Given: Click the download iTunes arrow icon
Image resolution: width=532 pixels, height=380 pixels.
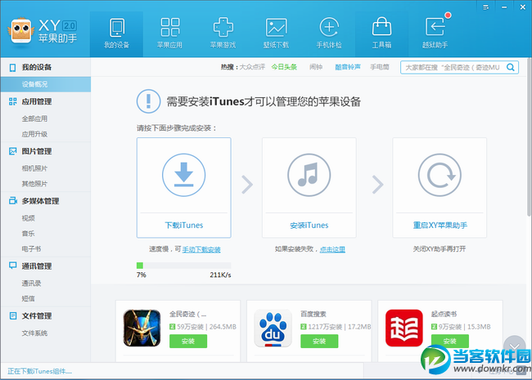Looking at the screenshot, I should pyautogui.click(x=183, y=175).
